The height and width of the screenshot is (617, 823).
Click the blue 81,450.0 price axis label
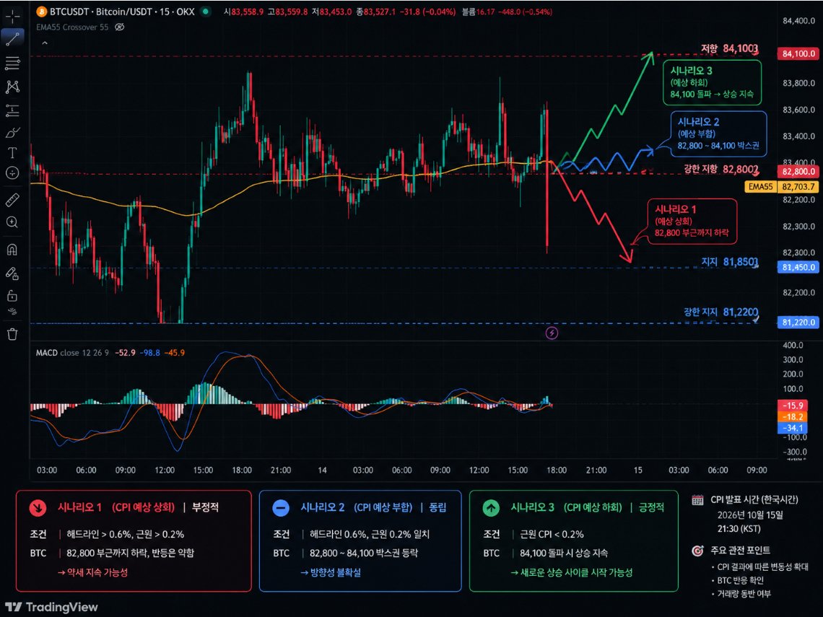tap(798, 267)
